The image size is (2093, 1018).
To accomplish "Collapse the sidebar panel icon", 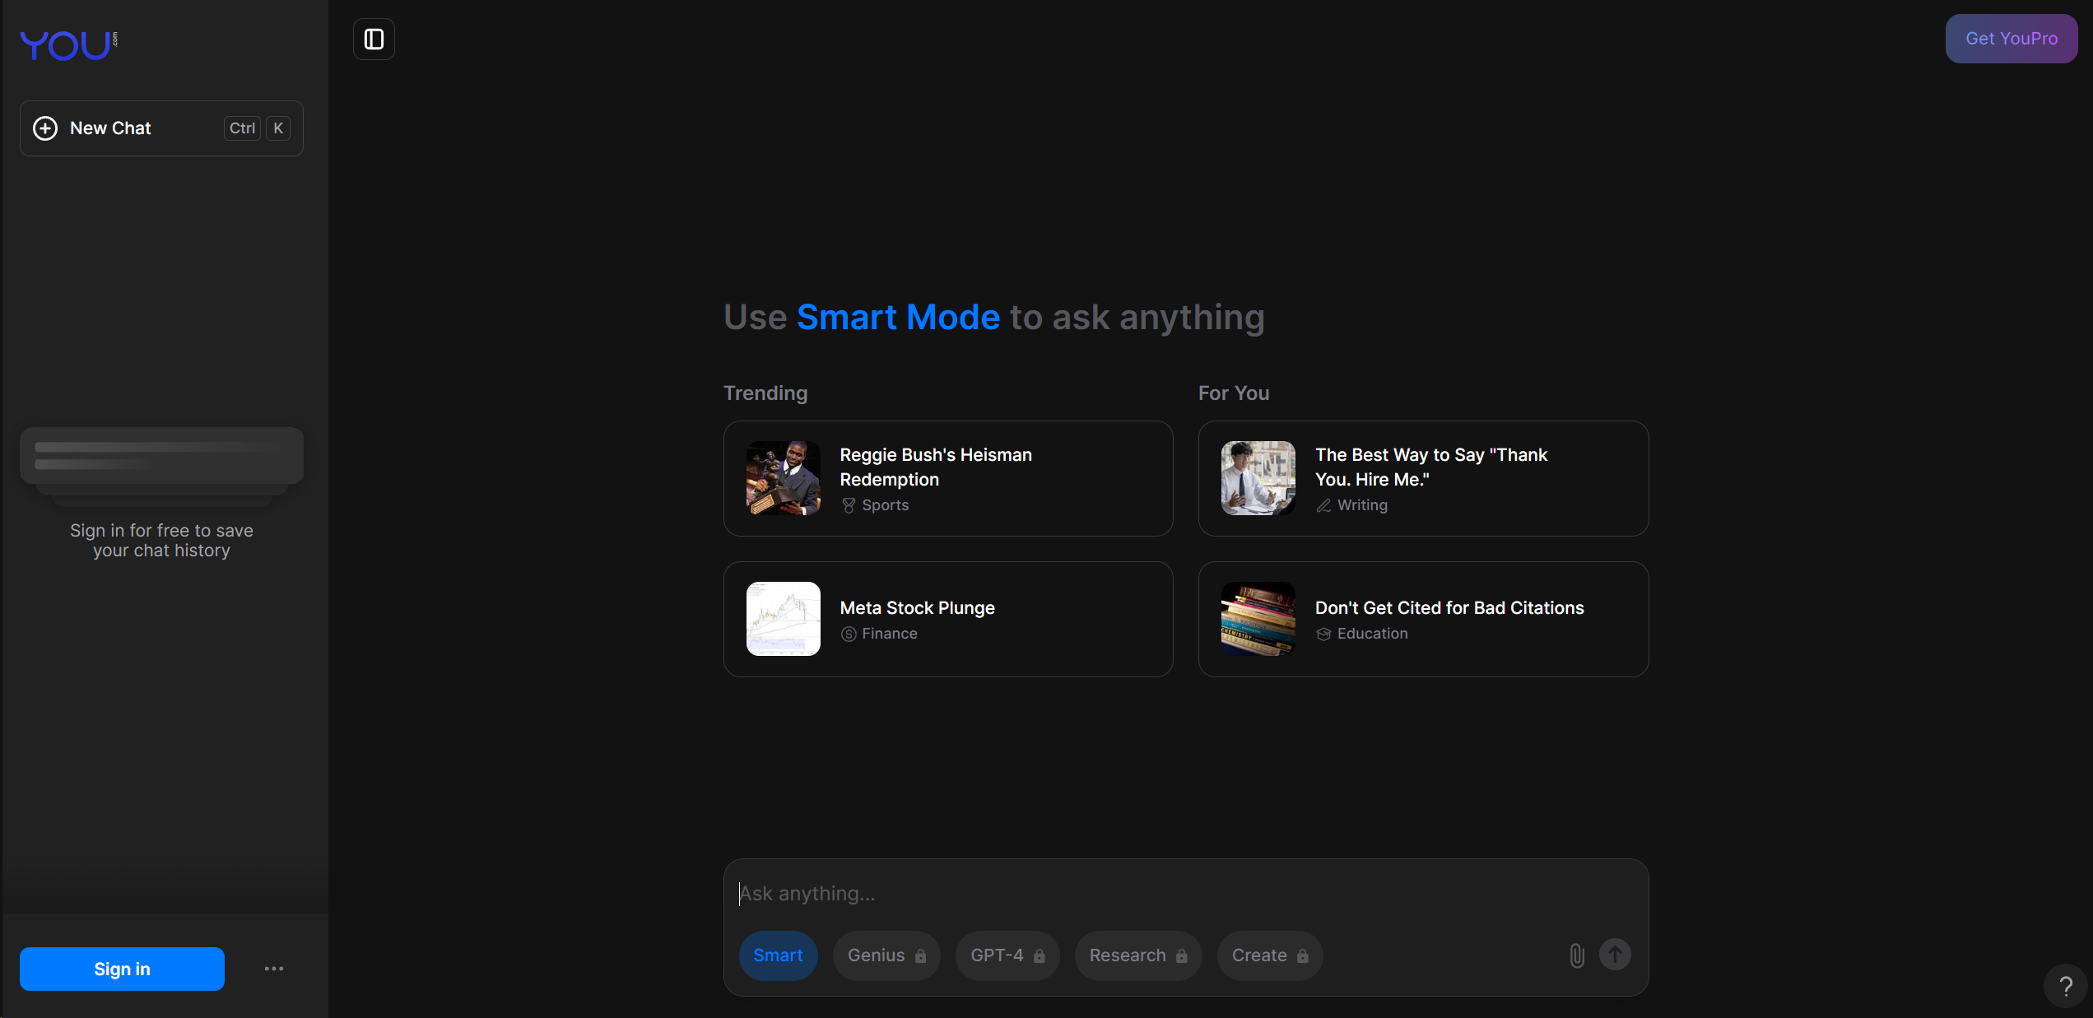I will (x=374, y=39).
